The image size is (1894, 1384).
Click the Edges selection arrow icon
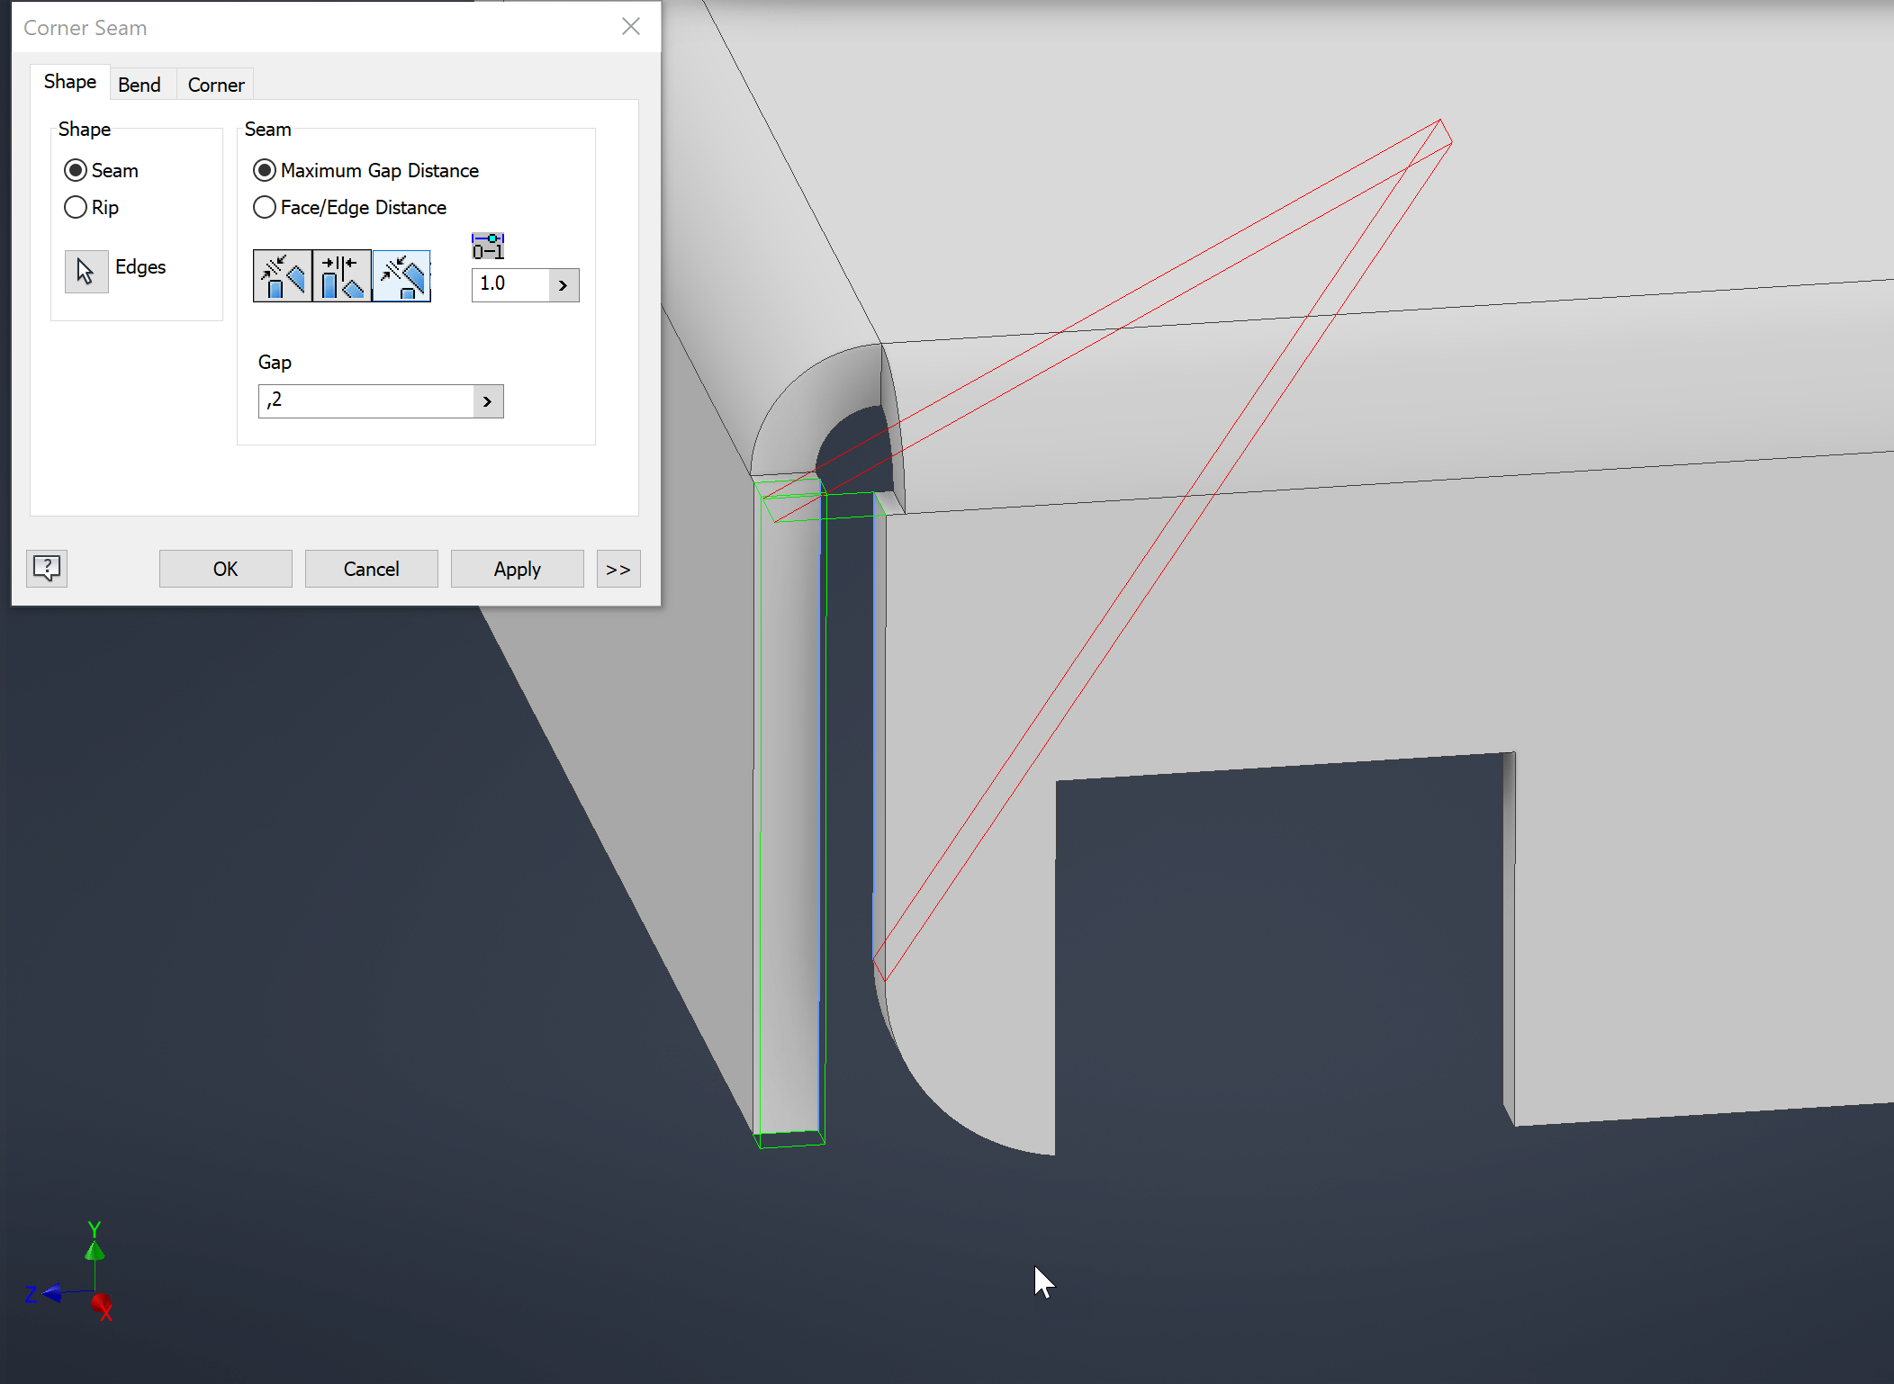click(x=86, y=271)
